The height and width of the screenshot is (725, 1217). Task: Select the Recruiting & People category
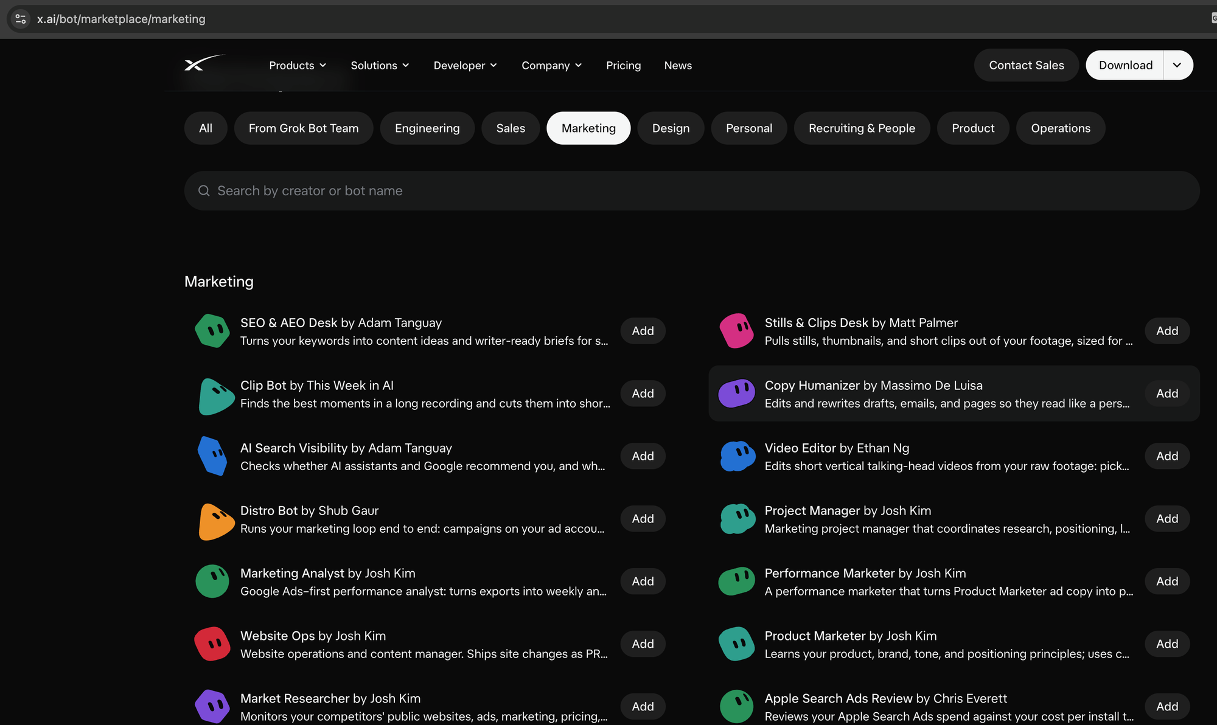pos(862,128)
